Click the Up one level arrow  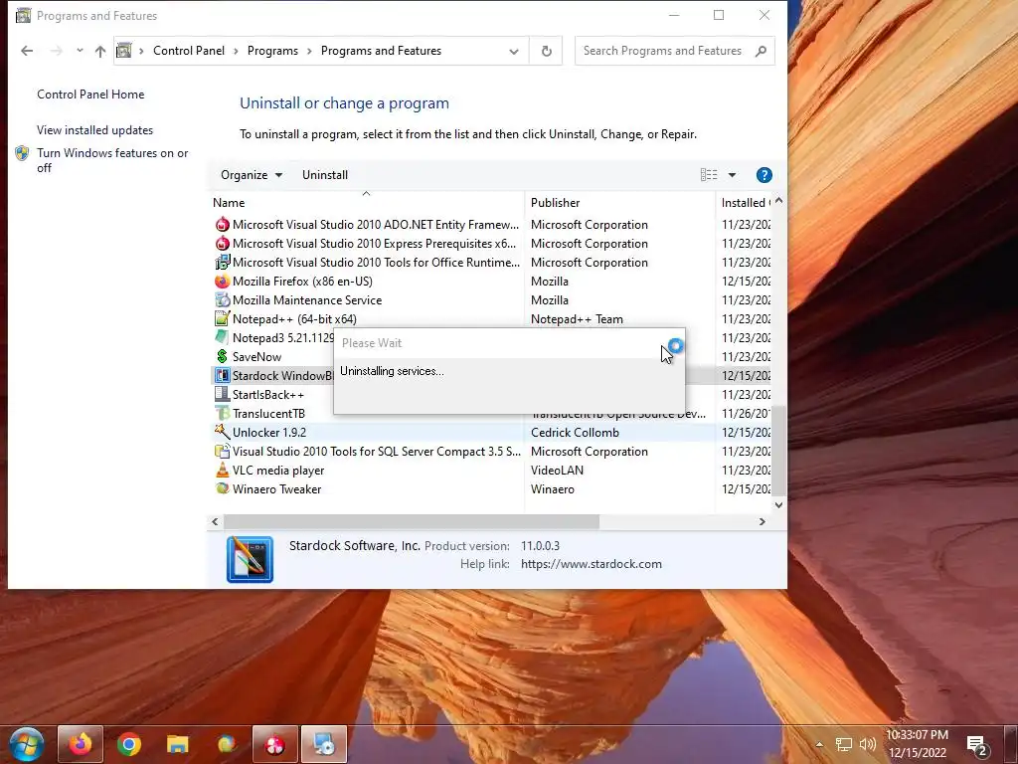(x=100, y=51)
